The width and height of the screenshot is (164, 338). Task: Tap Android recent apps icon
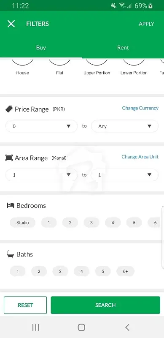[x=35, y=327]
